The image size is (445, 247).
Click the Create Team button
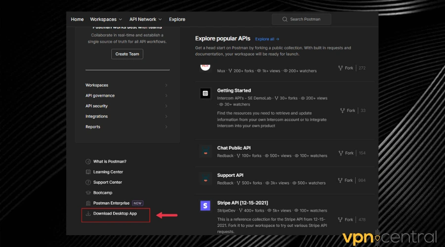click(x=127, y=54)
